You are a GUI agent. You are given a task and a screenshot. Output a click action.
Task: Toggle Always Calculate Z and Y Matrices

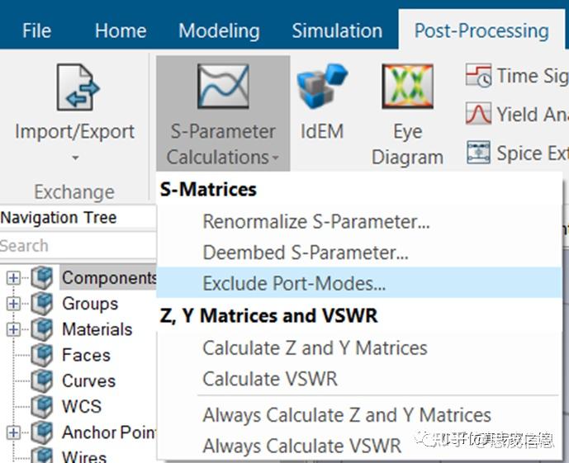tap(347, 415)
